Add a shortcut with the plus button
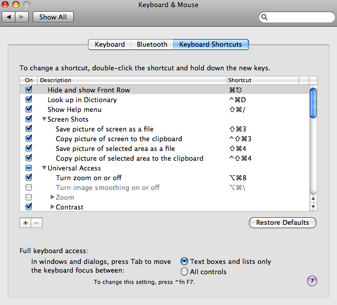The image size is (337, 305). (26, 223)
